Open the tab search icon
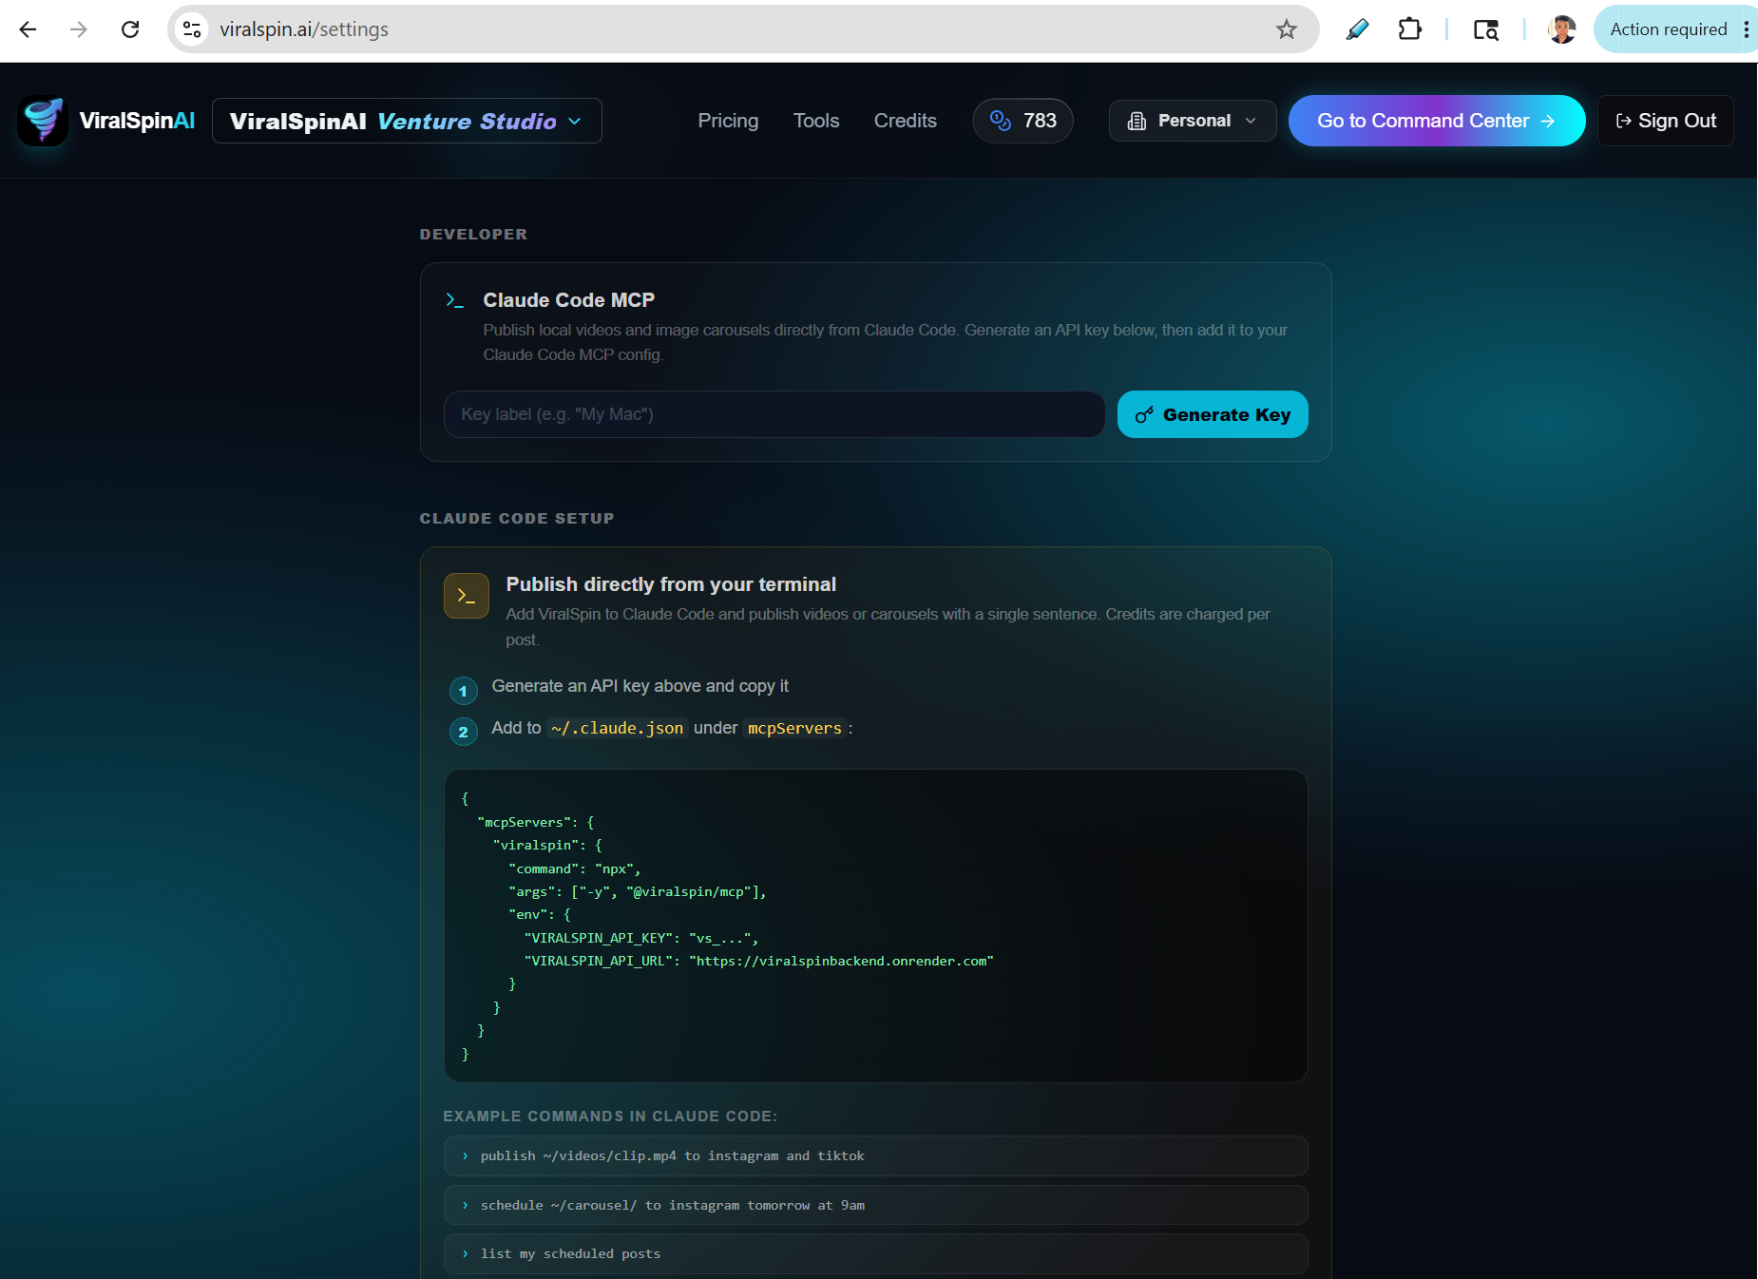The image size is (1758, 1279). [x=1486, y=29]
